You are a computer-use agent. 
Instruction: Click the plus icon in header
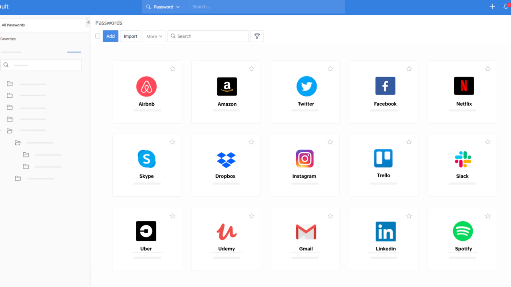pyautogui.click(x=492, y=7)
